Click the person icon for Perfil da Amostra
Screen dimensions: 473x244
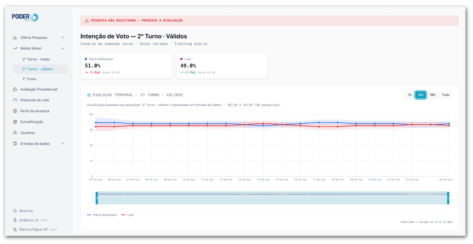click(15, 111)
